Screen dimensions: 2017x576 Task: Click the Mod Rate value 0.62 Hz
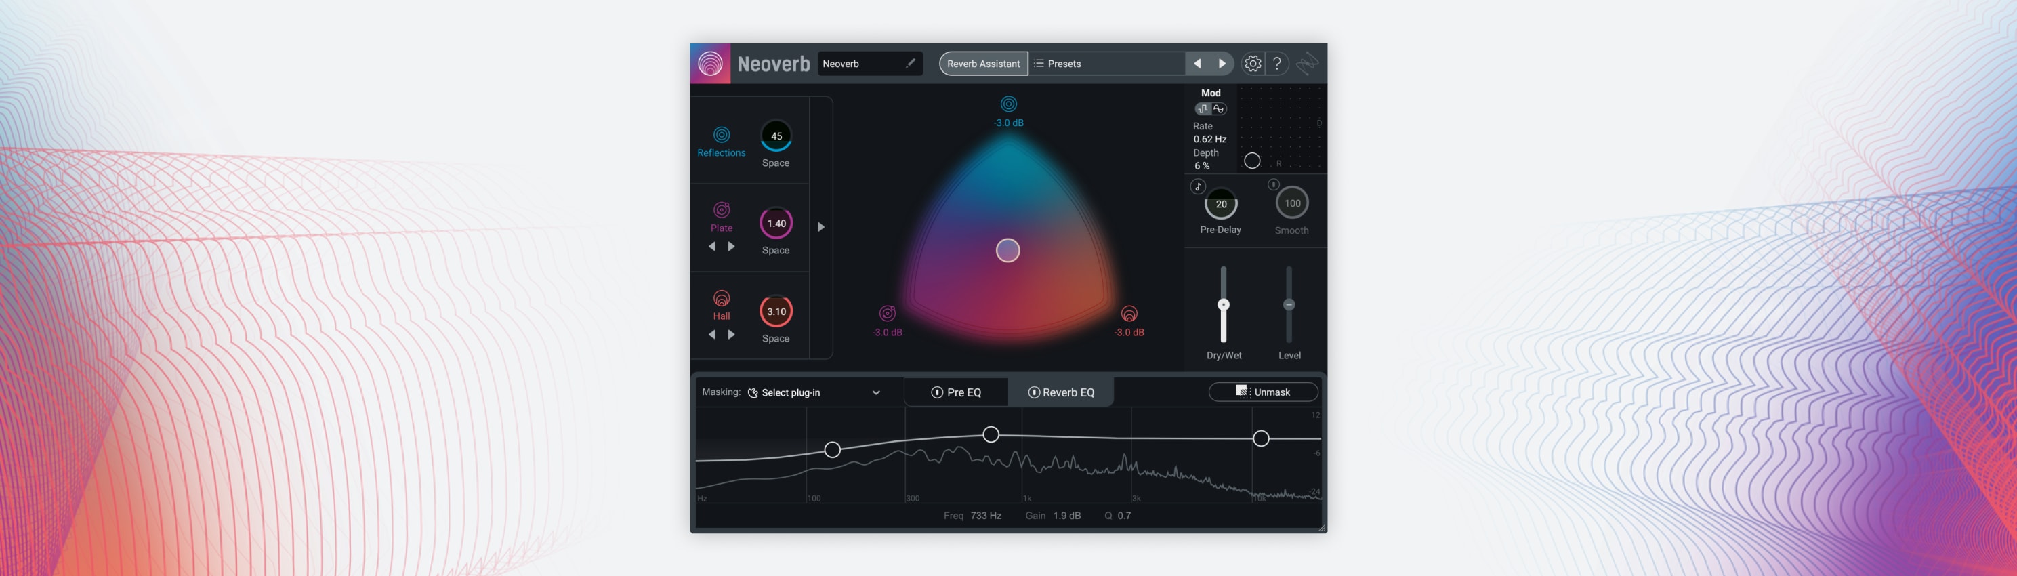pyautogui.click(x=1210, y=138)
